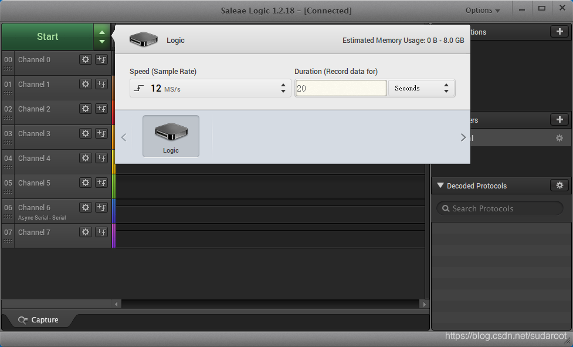Click the Channel 0 label
The height and width of the screenshot is (347, 573).
(x=34, y=60)
